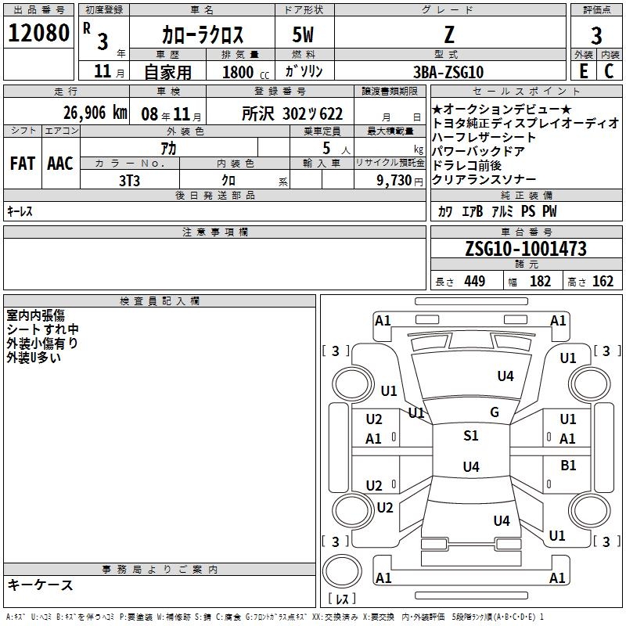Select the exterior color アカ

[x=168, y=148]
